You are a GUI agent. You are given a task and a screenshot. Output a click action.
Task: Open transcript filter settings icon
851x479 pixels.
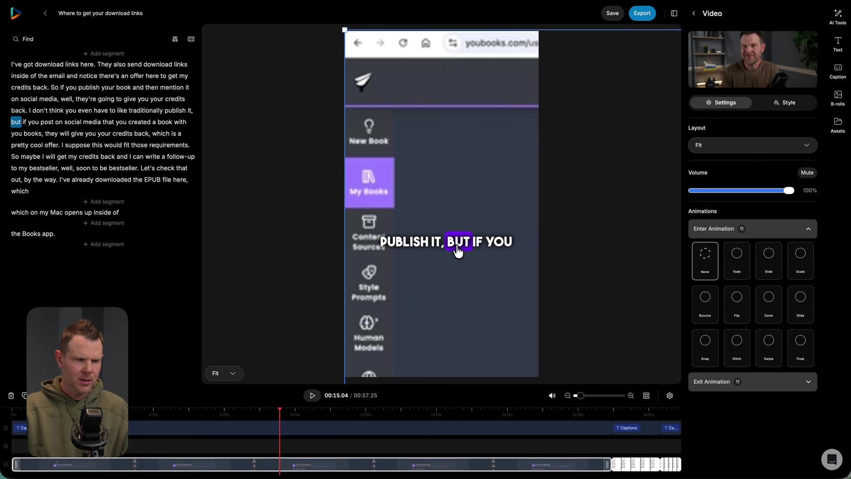175,39
